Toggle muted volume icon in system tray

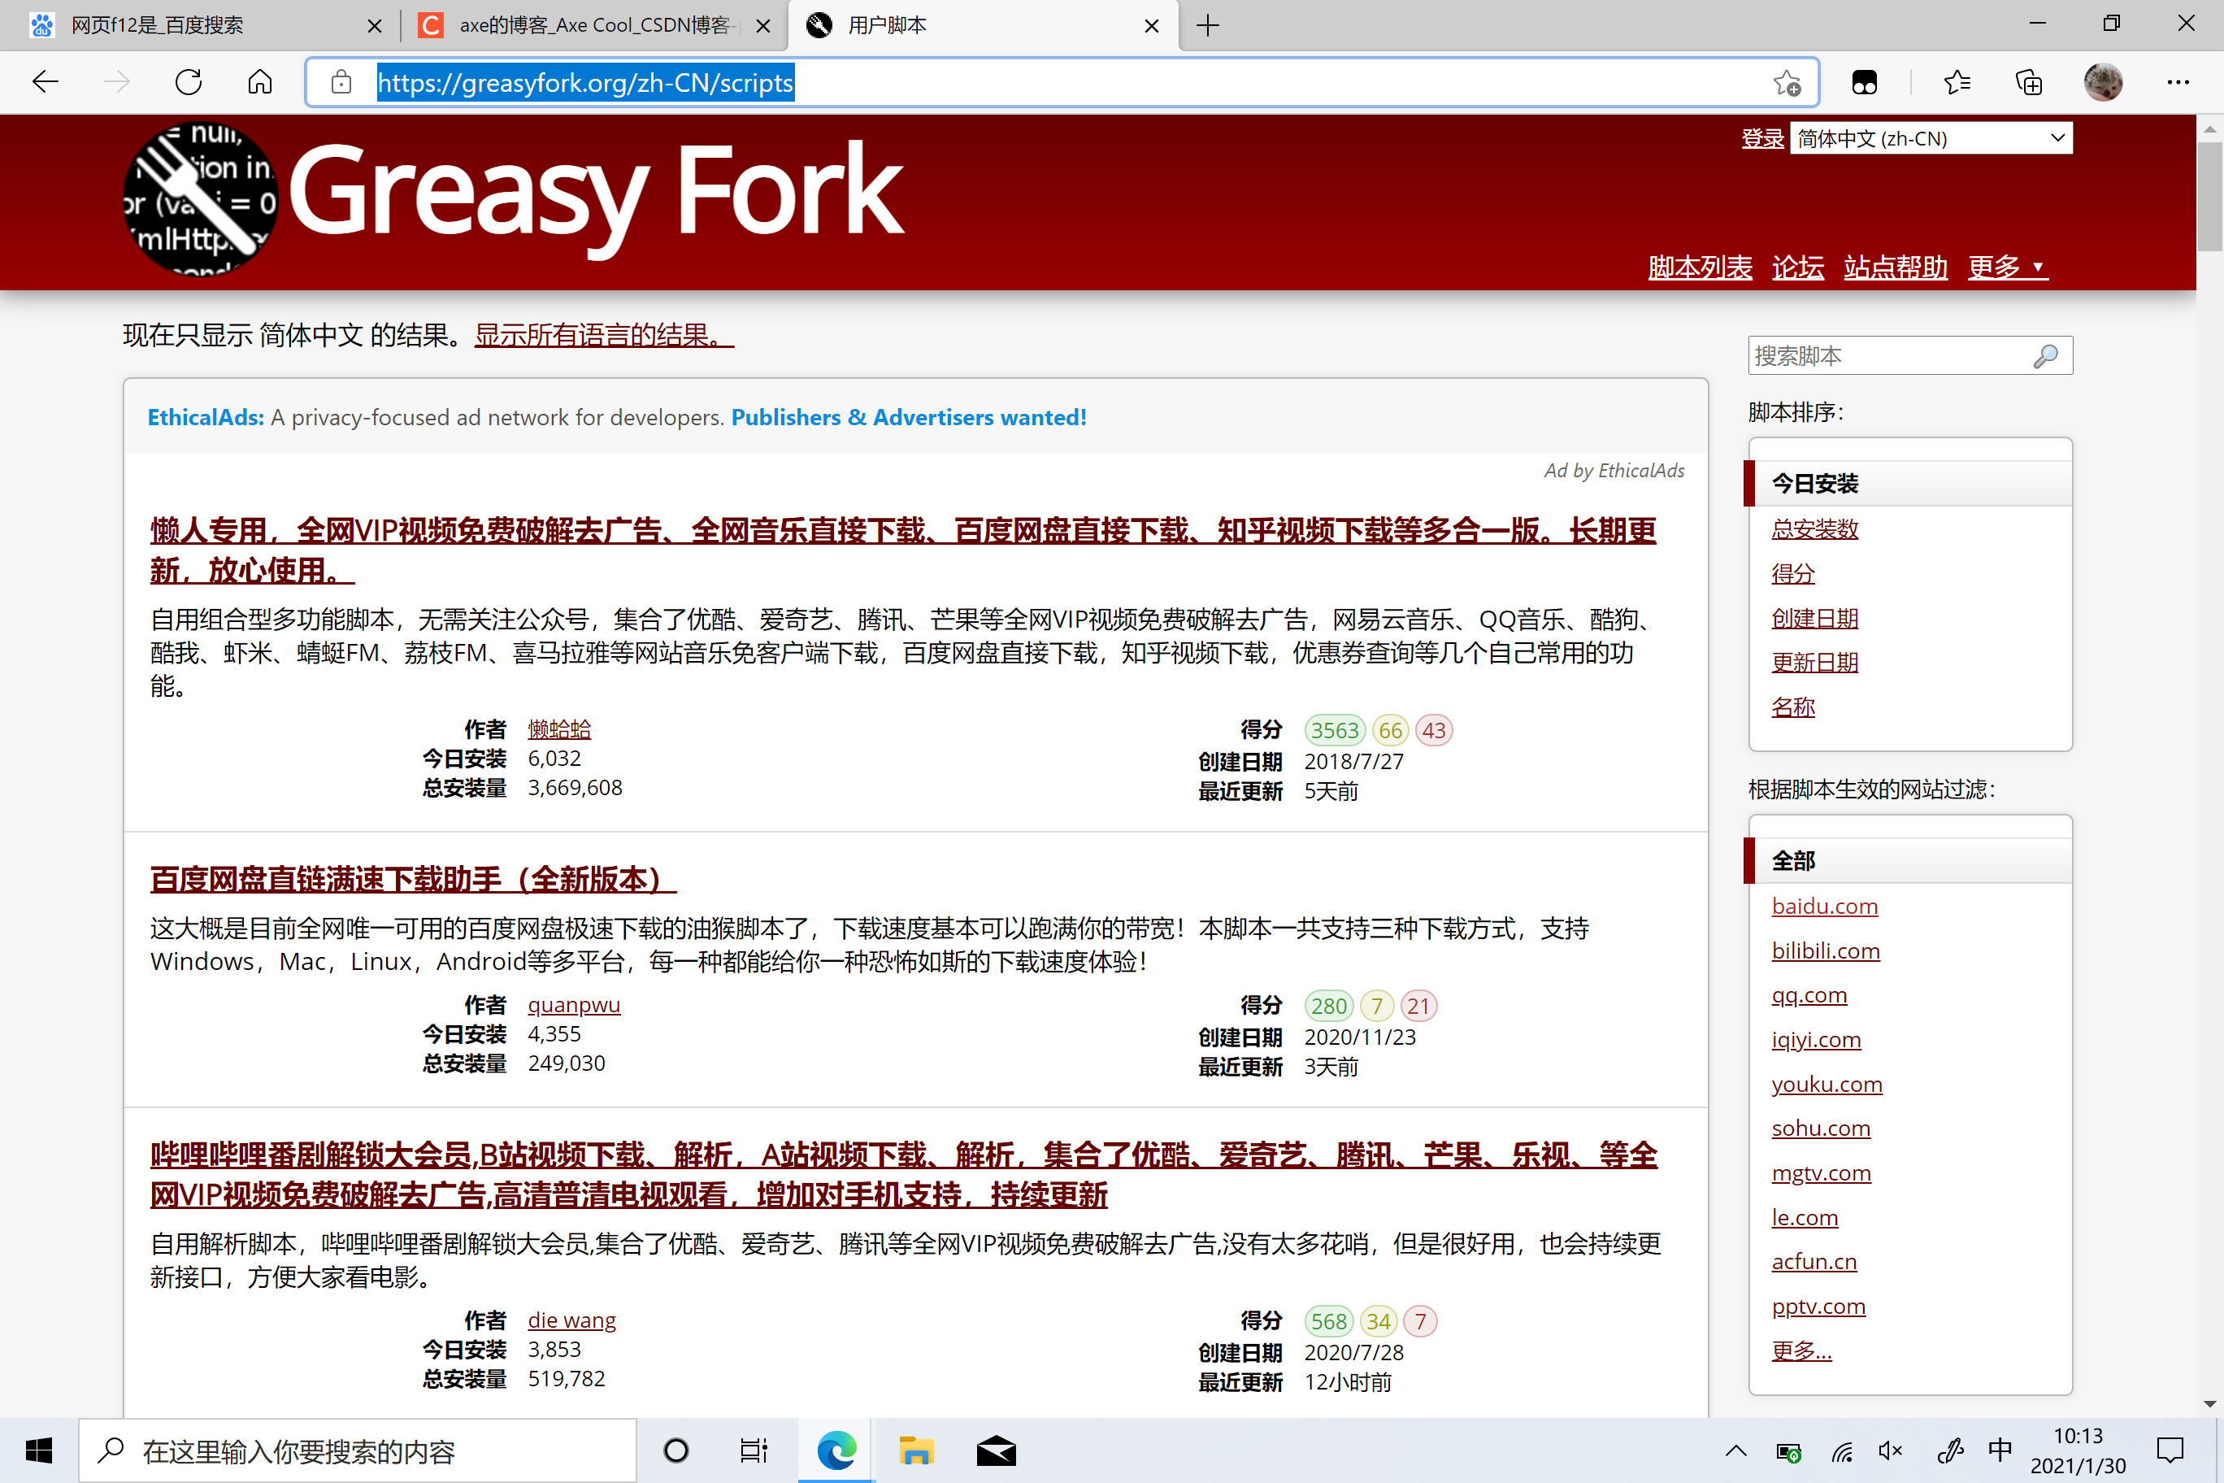[x=1890, y=1450]
